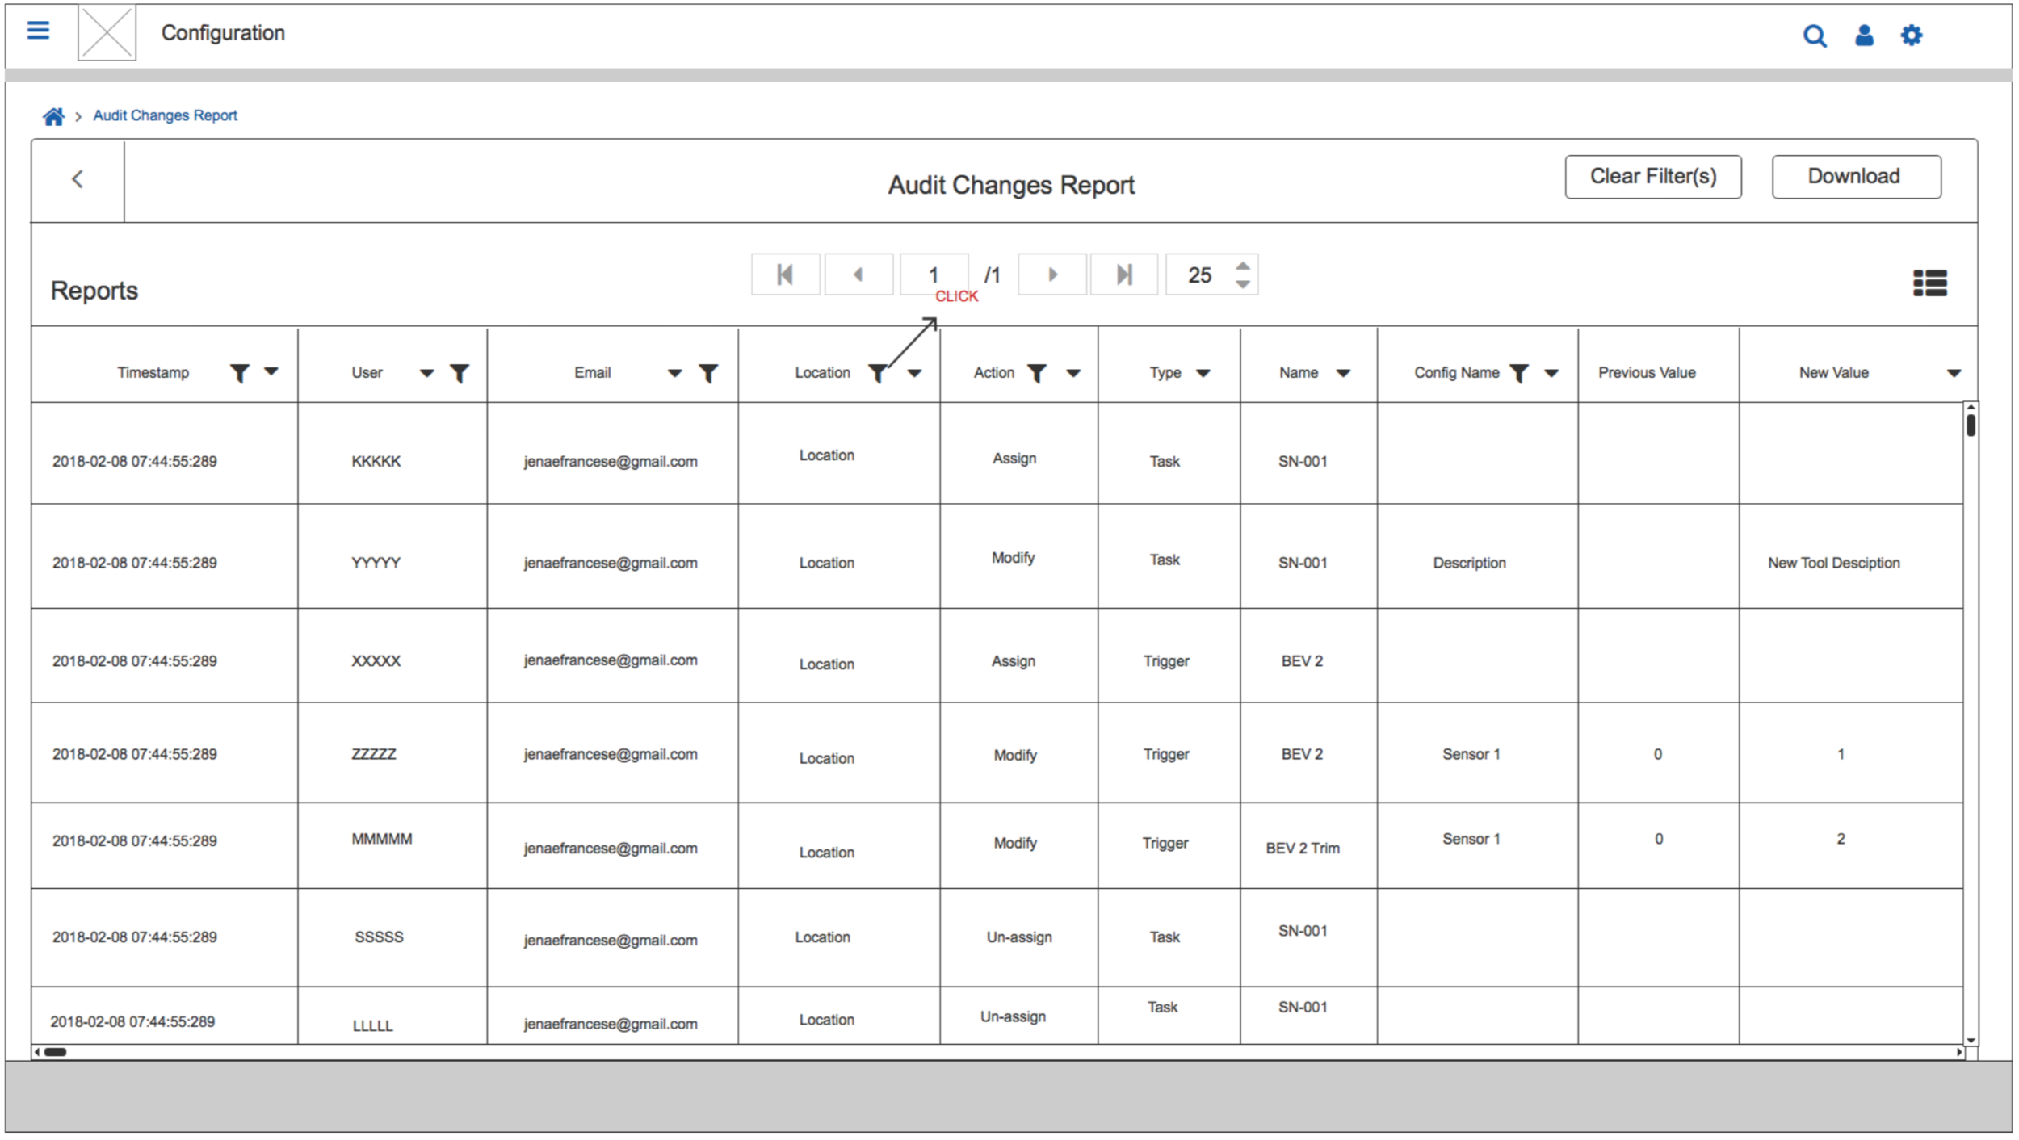Go to the last page button

pyautogui.click(x=1123, y=275)
